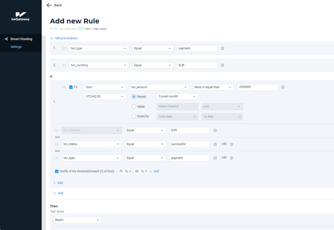Open More or equal than dropdown

(213, 87)
